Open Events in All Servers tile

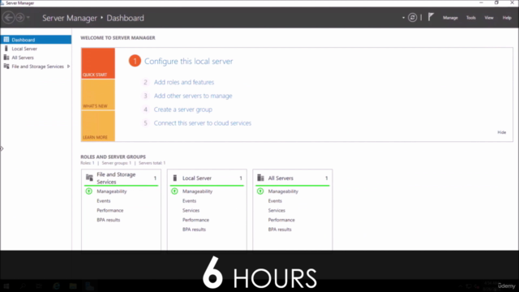tap(275, 201)
